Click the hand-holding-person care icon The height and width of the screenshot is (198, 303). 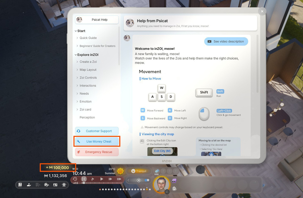[29, 185]
